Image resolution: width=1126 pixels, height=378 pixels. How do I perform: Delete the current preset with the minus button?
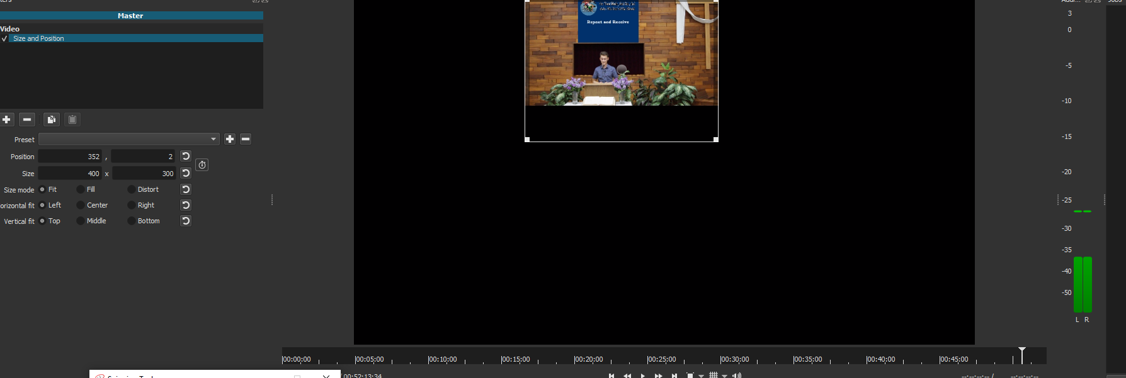click(246, 139)
